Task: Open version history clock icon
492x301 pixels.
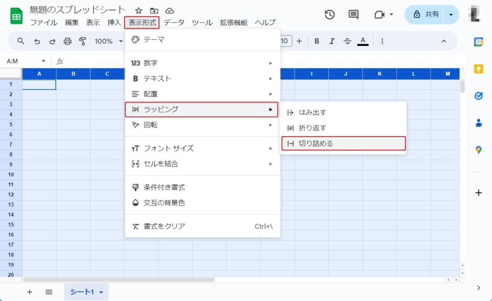Action: coord(330,14)
